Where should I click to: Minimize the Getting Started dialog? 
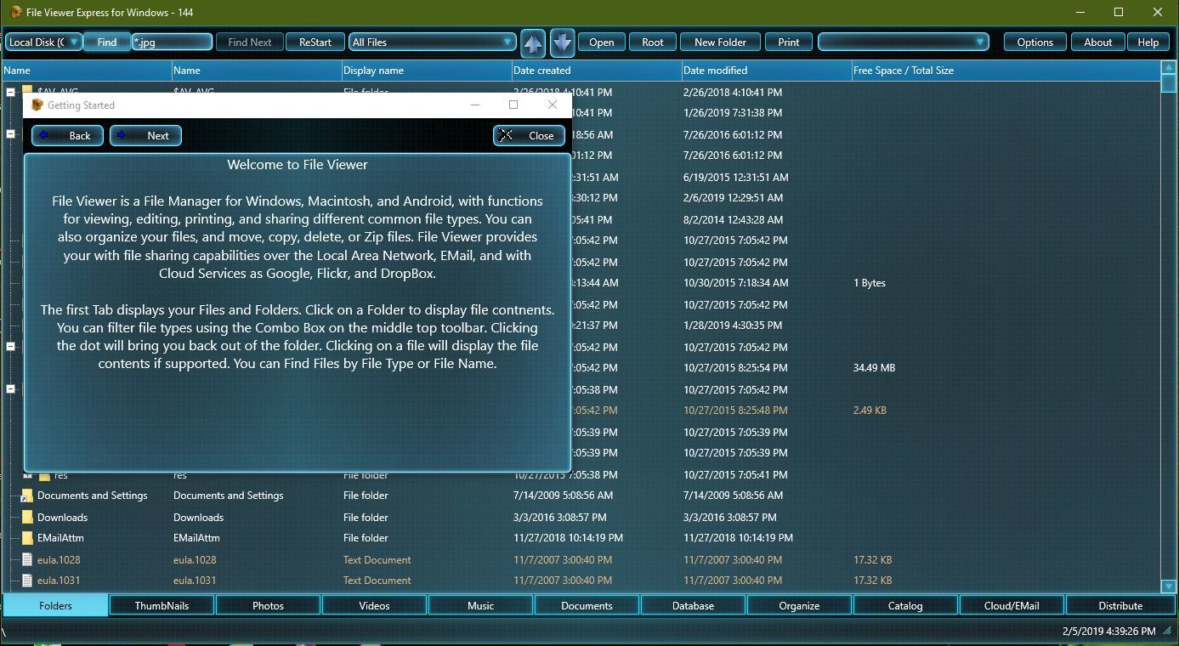[x=475, y=105]
